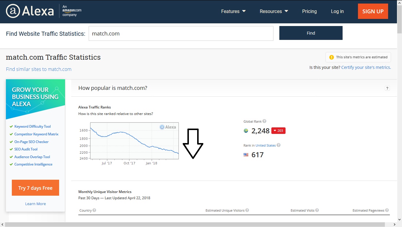This screenshot has height=227, width=402.
Task: Click the horizontal scrollbar left arrow
Action: 2,225
